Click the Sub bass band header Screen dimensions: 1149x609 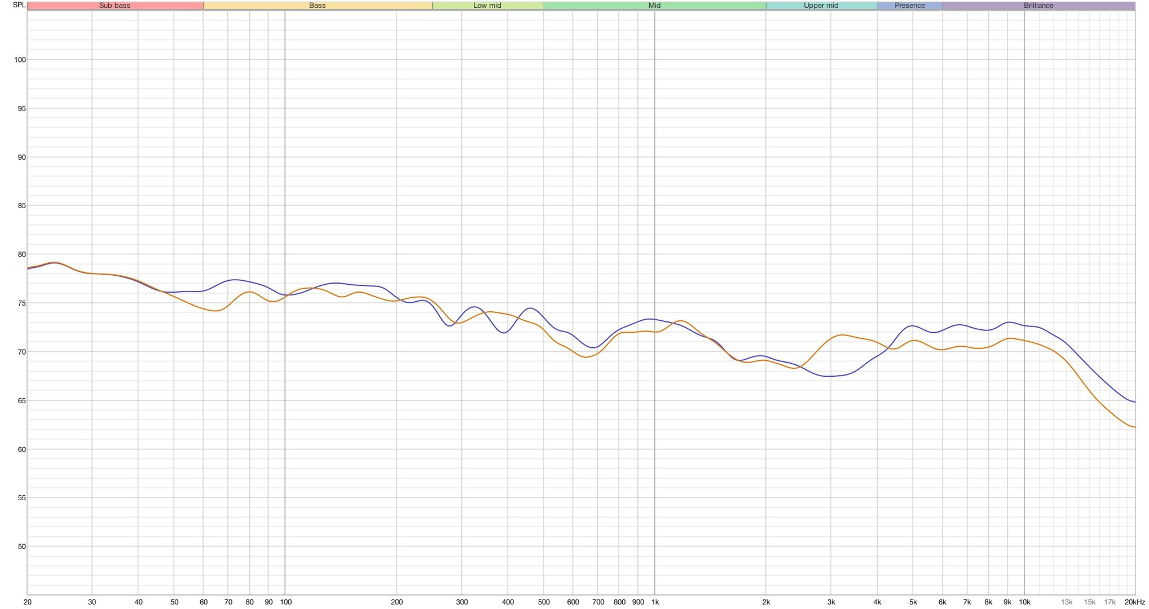point(115,6)
